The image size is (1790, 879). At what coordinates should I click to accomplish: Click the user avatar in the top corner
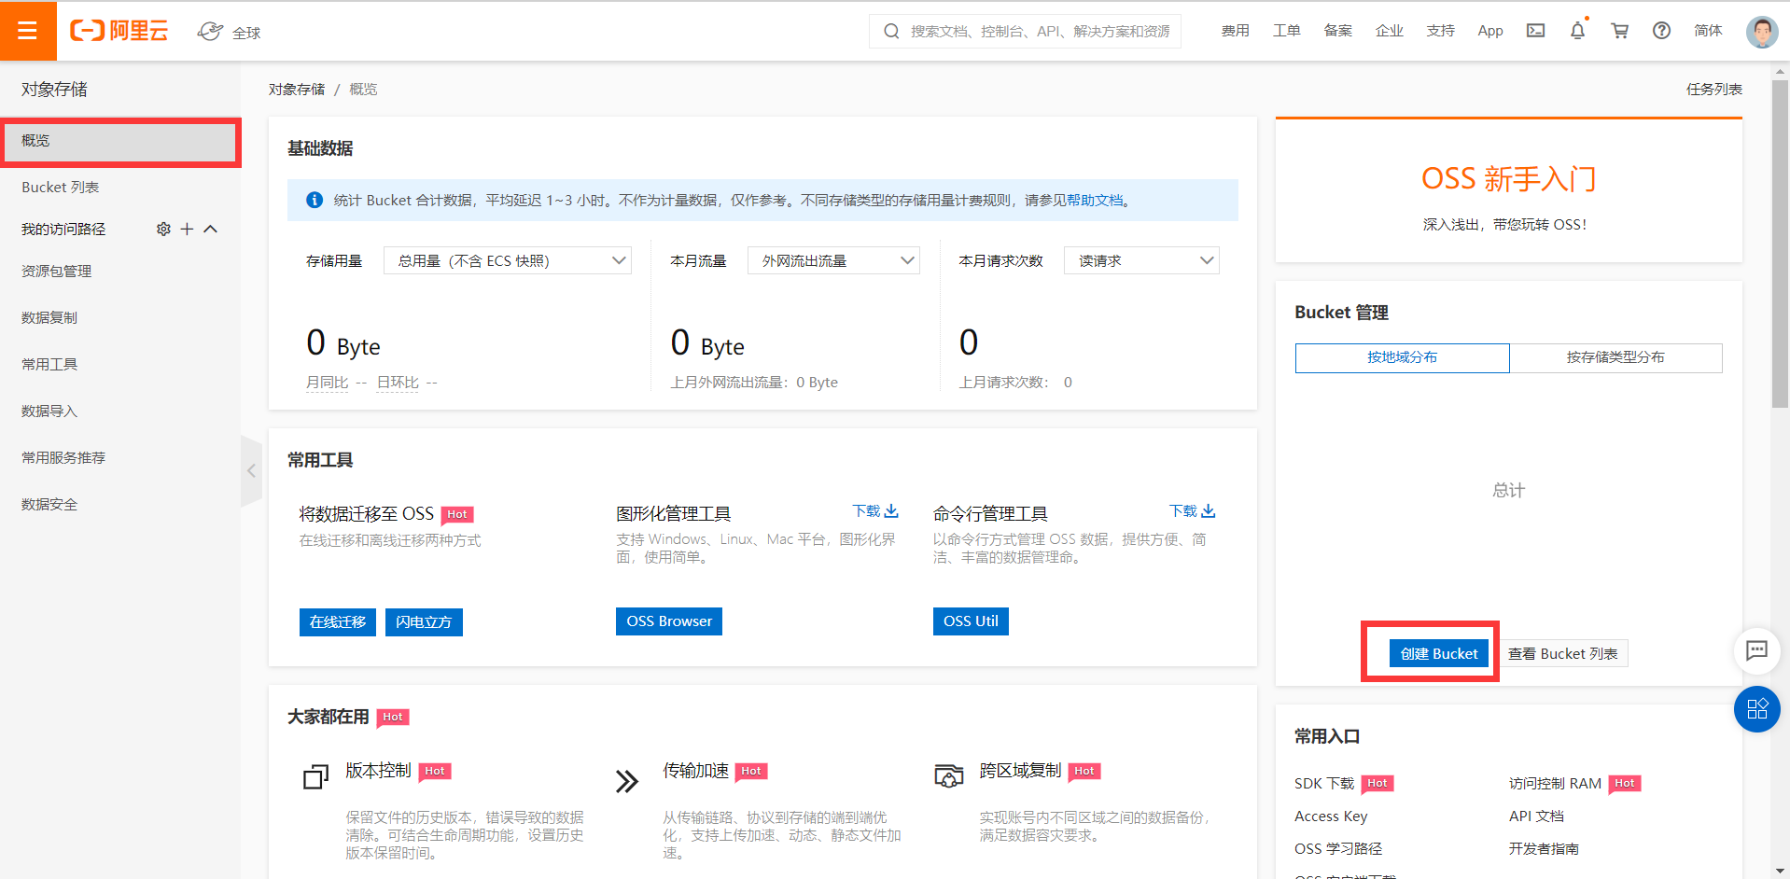[1761, 30]
